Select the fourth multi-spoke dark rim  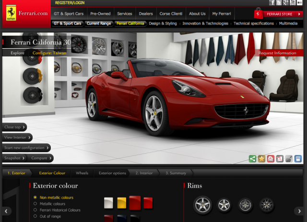pyautogui.click(x=267, y=205)
